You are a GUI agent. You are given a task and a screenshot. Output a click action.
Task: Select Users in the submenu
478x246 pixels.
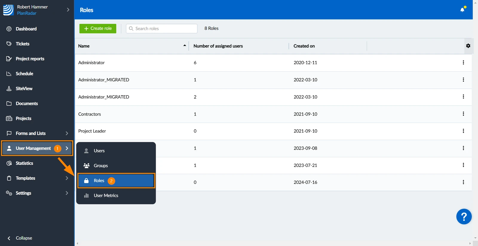tap(116, 151)
